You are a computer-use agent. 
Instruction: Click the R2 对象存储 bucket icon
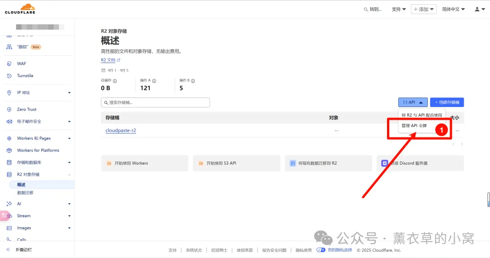[x=9, y=175]
